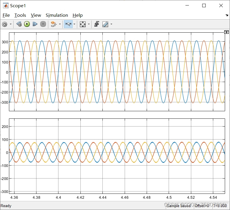Click the dock arrow at menu bar right
230x210 pixels.
click(227, 15)
